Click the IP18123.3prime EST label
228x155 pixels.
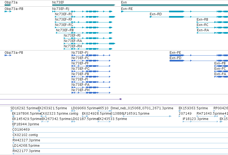pos(196,119)
